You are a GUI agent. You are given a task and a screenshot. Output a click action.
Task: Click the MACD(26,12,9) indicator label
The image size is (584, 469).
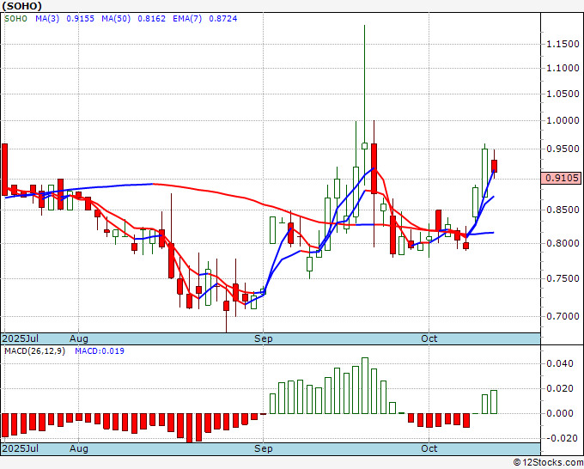[x=34, y=351]
